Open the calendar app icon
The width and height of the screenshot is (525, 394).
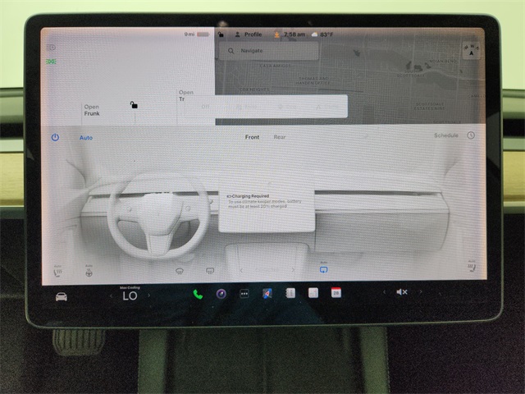coord(336,292)
